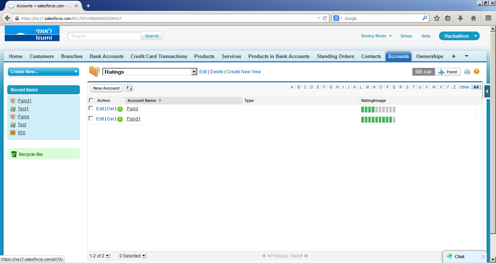This screenshot has width=496, height=264.
Task: Click the Search button
Action: [x=152, y=36]
